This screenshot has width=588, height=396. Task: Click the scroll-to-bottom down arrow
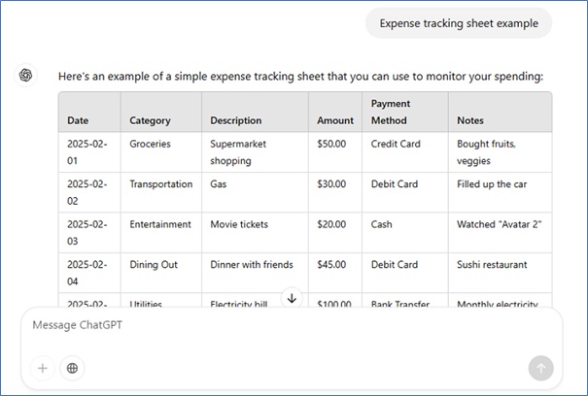292,298
